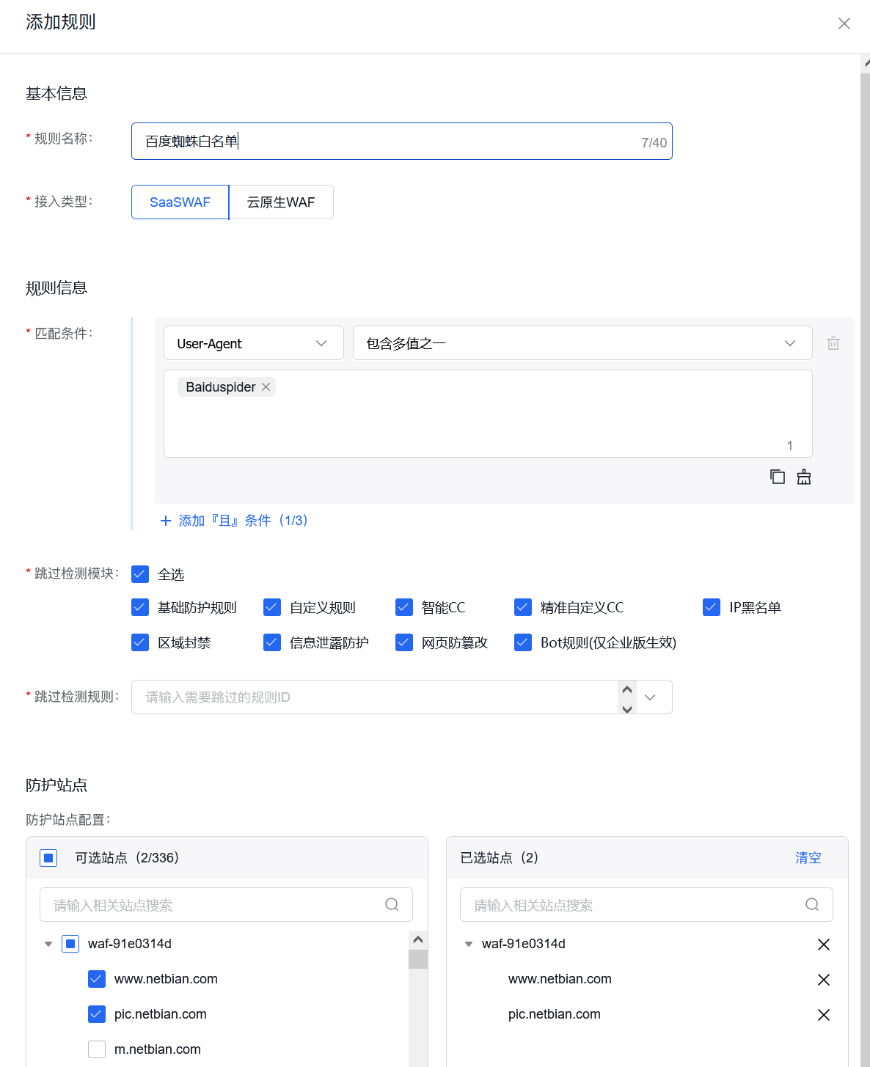Remove pic.netbian.com from selected sites via ×
Screen dimensions: 870x1067
[x=823, y=1014]
